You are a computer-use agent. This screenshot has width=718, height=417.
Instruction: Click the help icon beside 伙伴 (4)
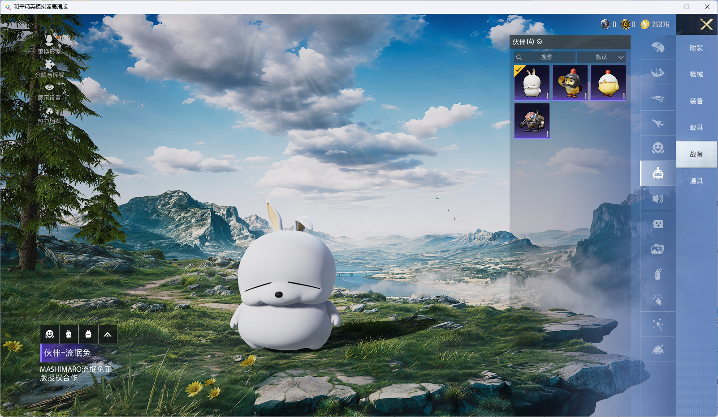[x=540, y=42]
